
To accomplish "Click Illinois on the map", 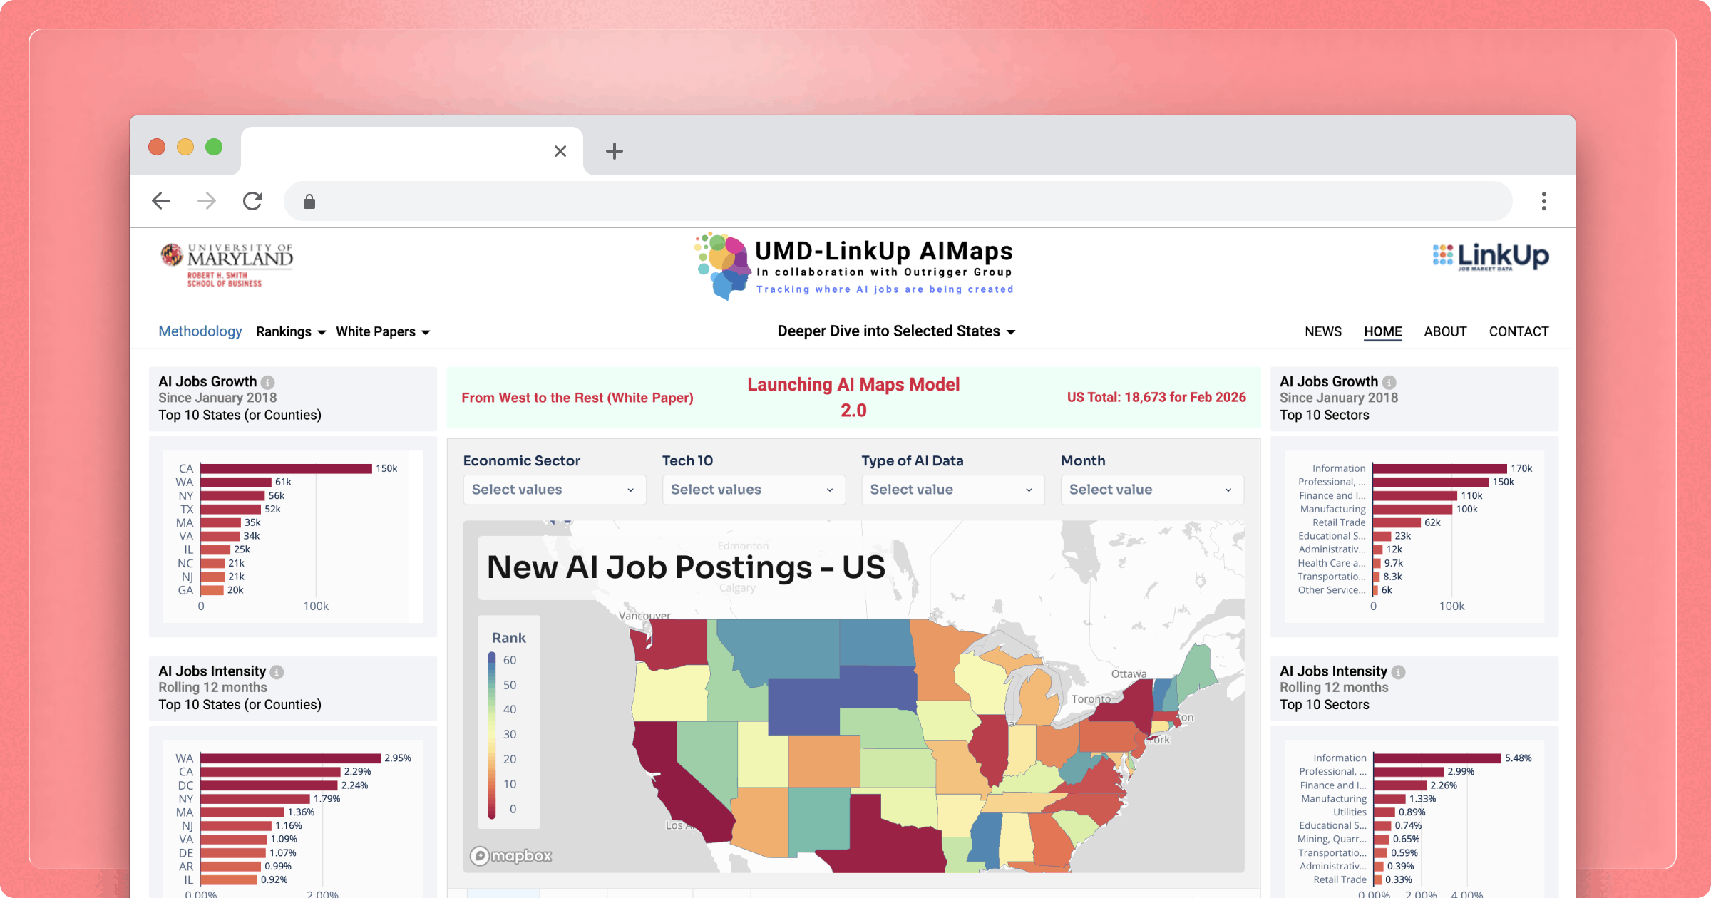I will (990, 748).
